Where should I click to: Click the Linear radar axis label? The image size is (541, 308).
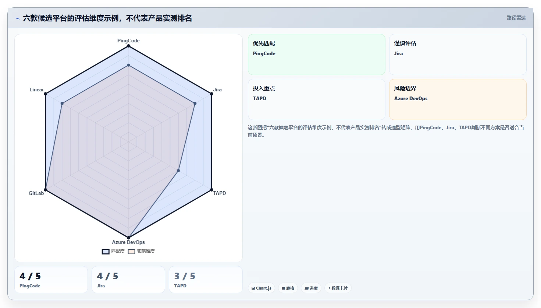(x=36, y=90)
